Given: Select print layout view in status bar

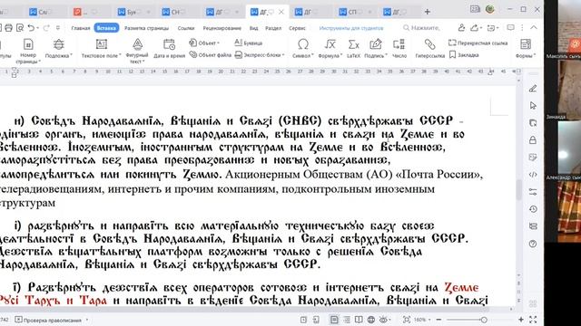Looking at the screenshot, I should point(334,320).
